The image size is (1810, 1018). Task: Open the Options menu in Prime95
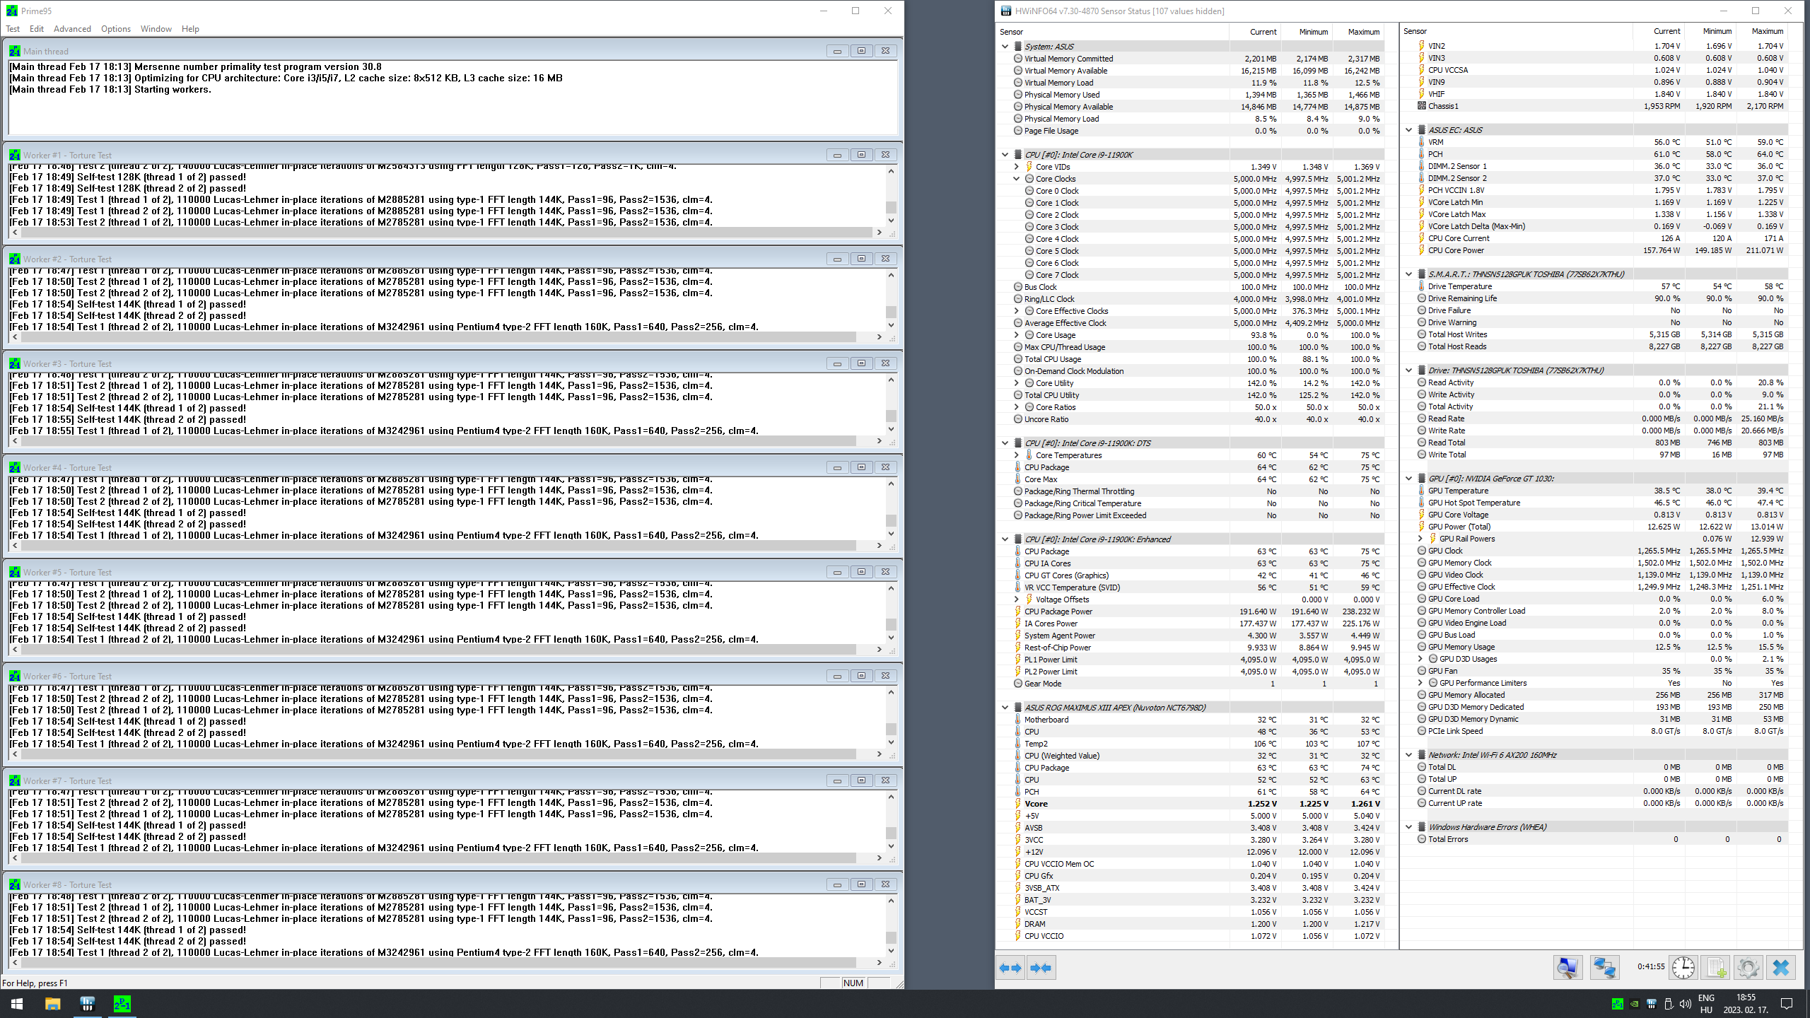(116, 29)
